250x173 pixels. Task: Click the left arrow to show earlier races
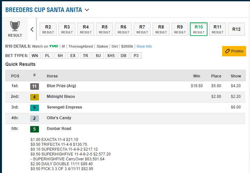coord(32,29)
